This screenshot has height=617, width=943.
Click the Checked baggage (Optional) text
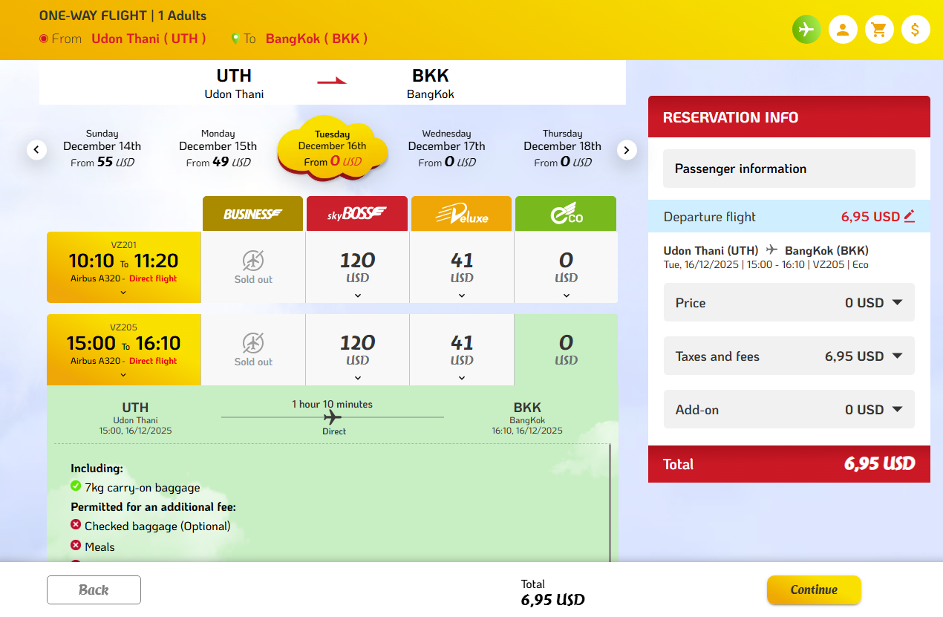coord(157,526)
